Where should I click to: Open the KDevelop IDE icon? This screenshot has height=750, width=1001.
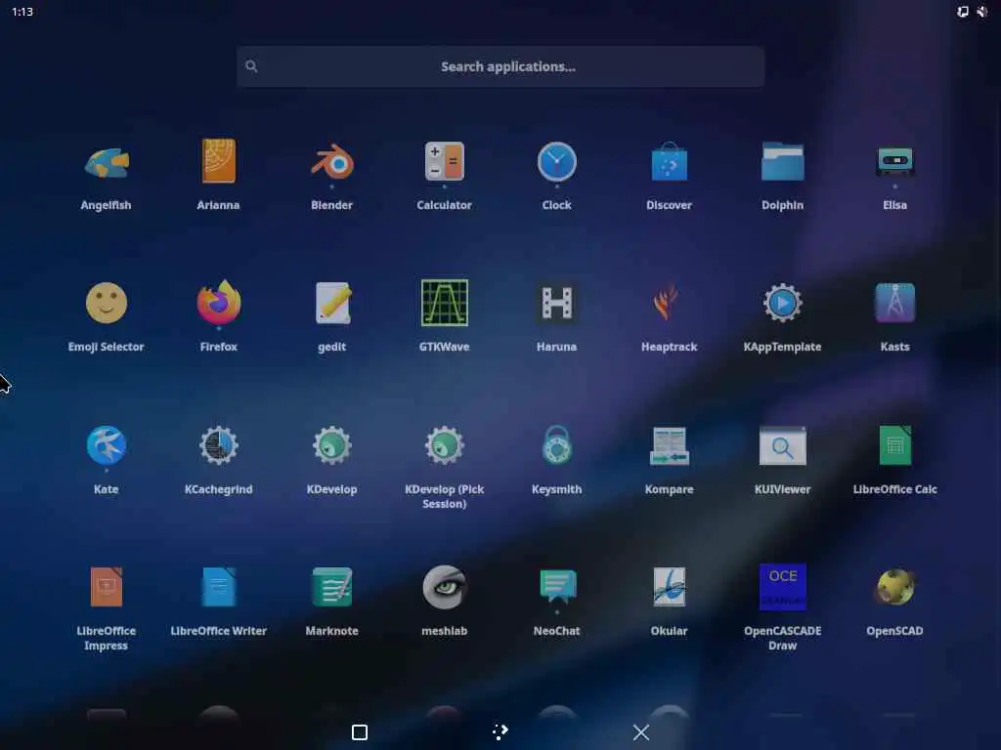[332, 445]
